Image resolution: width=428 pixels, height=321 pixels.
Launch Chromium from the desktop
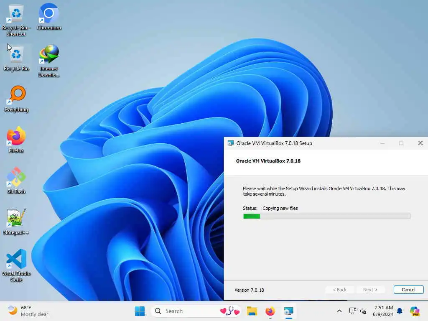49,17
